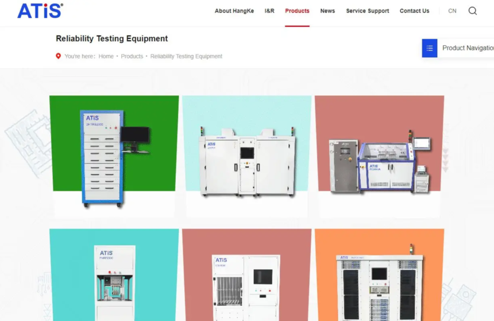Open Service Support menu
The width and height of the screenshot is (494, 321).
click(368, 11)
